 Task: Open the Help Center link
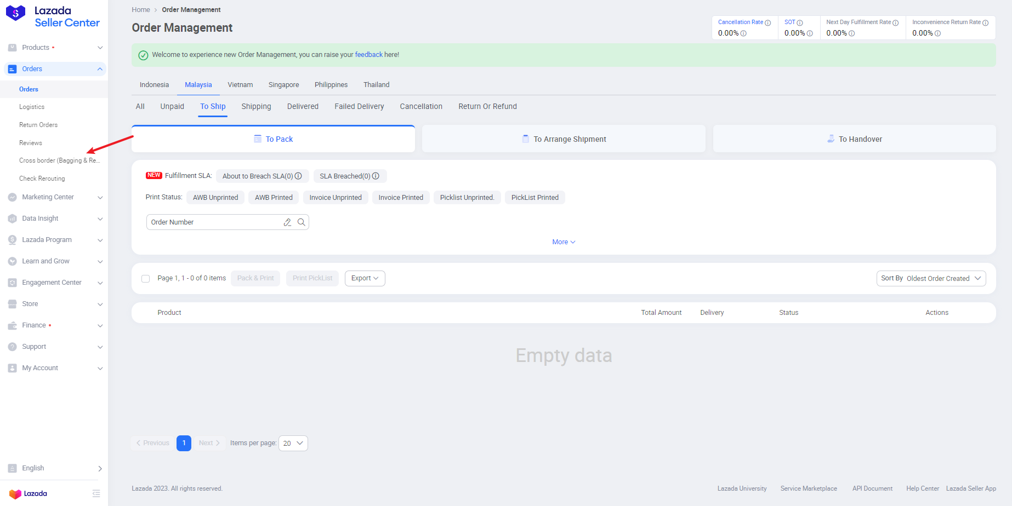click(x=923, y=488)
